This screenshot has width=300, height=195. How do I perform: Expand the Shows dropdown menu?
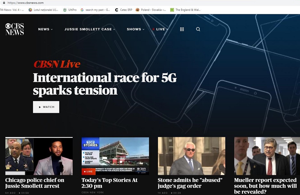(x=136, y=29)
